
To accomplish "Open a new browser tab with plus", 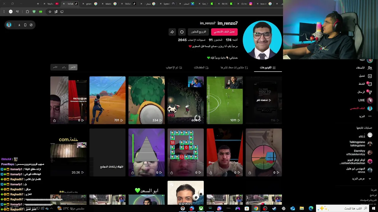I will 38,4.
